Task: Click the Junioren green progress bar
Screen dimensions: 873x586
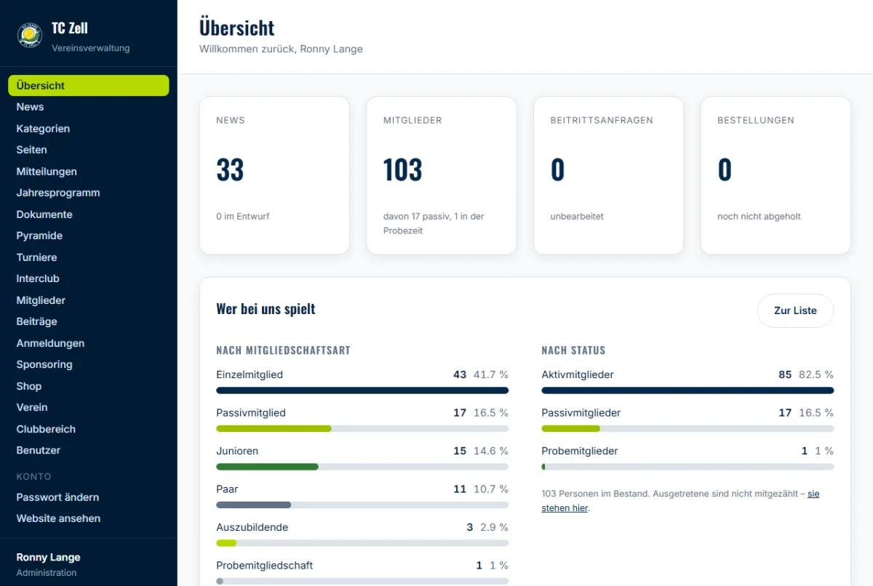Action: (x=362, y=467)
